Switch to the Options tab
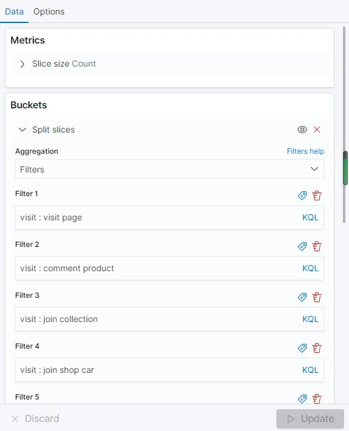Screen dimensions: 349x431 click(x=49, y=12)
